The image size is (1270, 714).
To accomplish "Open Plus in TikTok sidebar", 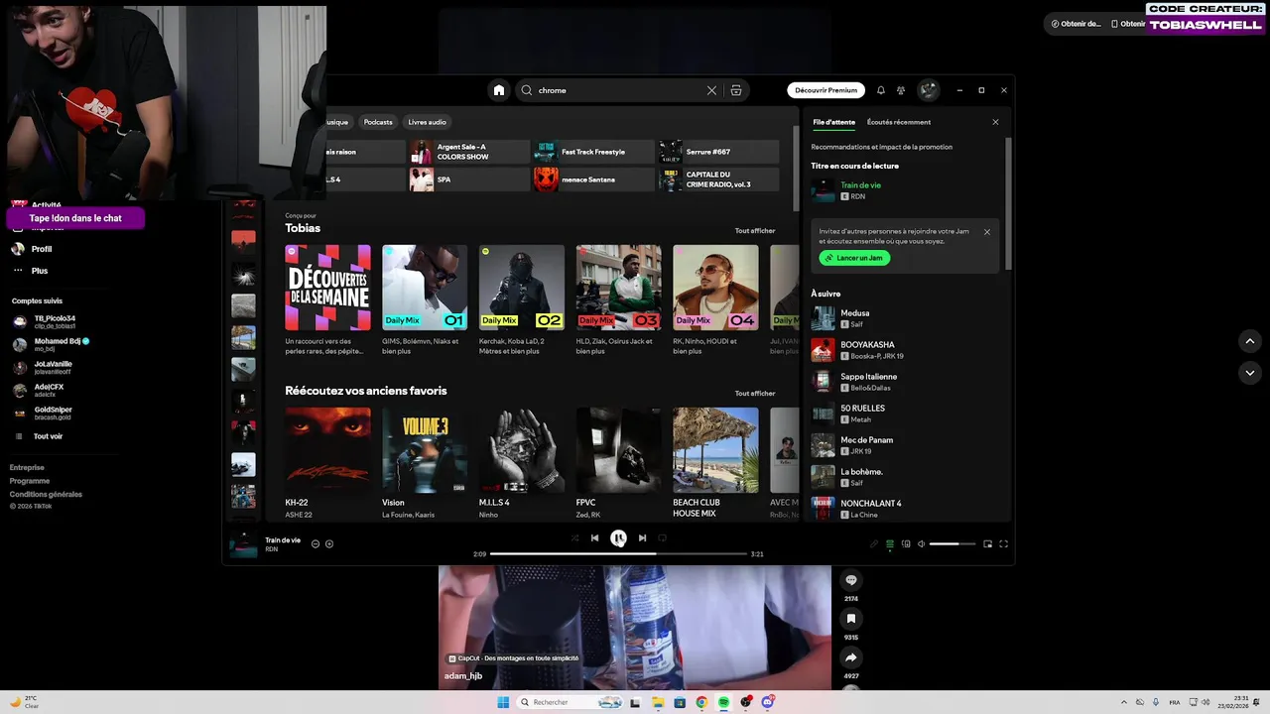I will click(30, 271).
